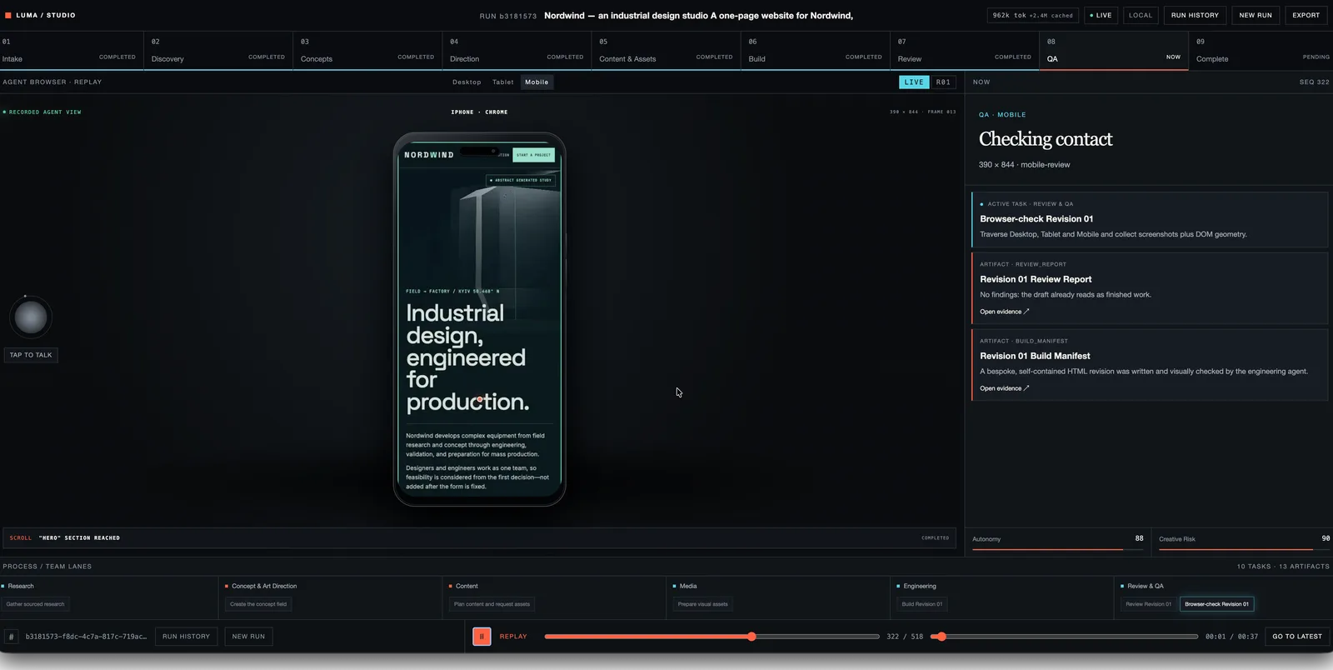Open evidence arrow for Build Manifest

(1005, 388)
